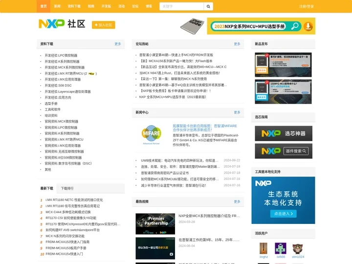Image resolution: width=352 pixels, height=264 pixels.
Task: Open first 新品发布 product banner
Action: coord(283,65)
